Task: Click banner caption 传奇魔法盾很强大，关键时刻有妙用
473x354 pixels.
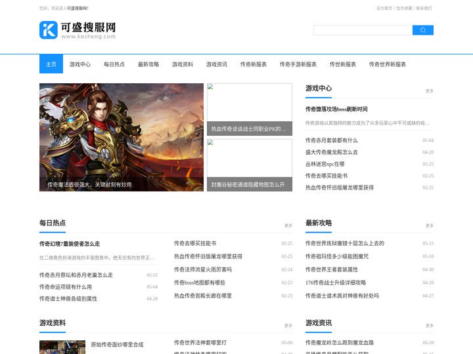Action: 89,184
